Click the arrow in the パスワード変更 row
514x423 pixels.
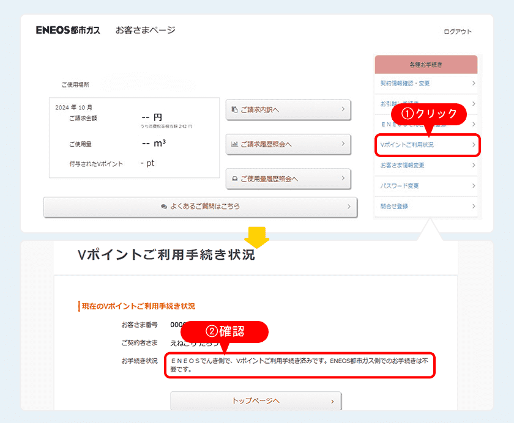click(x=474, y=186)
